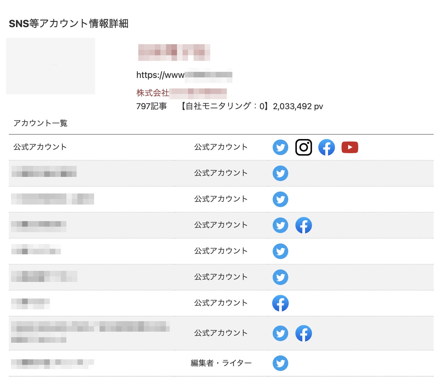Open the red 株式会社 company link
437x377 pixels.
tap(181, 93)
